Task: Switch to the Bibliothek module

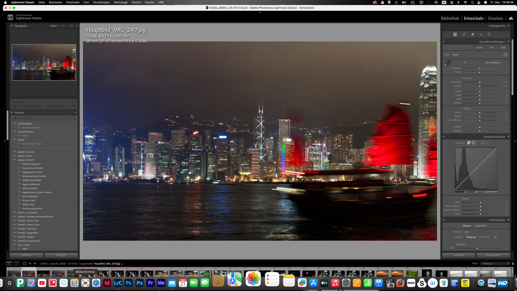Action: click(450, 18)
